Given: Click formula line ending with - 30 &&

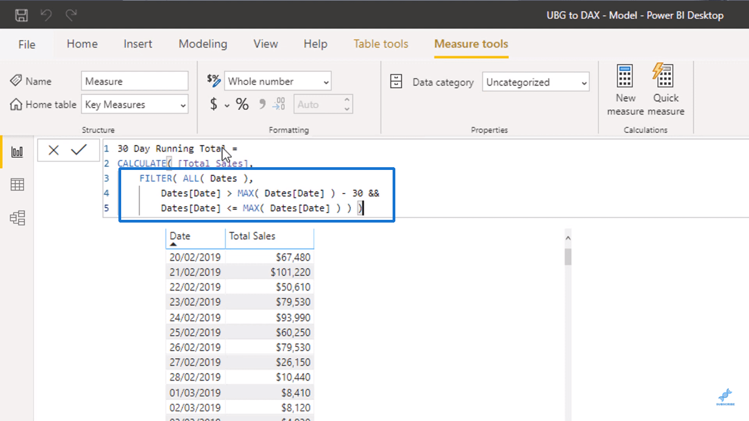Looking at the screenshot, I should [270, 193].
